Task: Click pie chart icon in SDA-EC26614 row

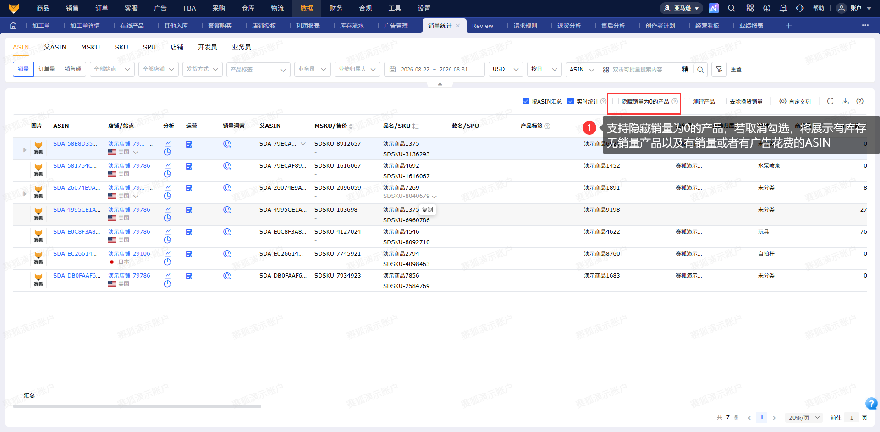Action: point(167,262)
